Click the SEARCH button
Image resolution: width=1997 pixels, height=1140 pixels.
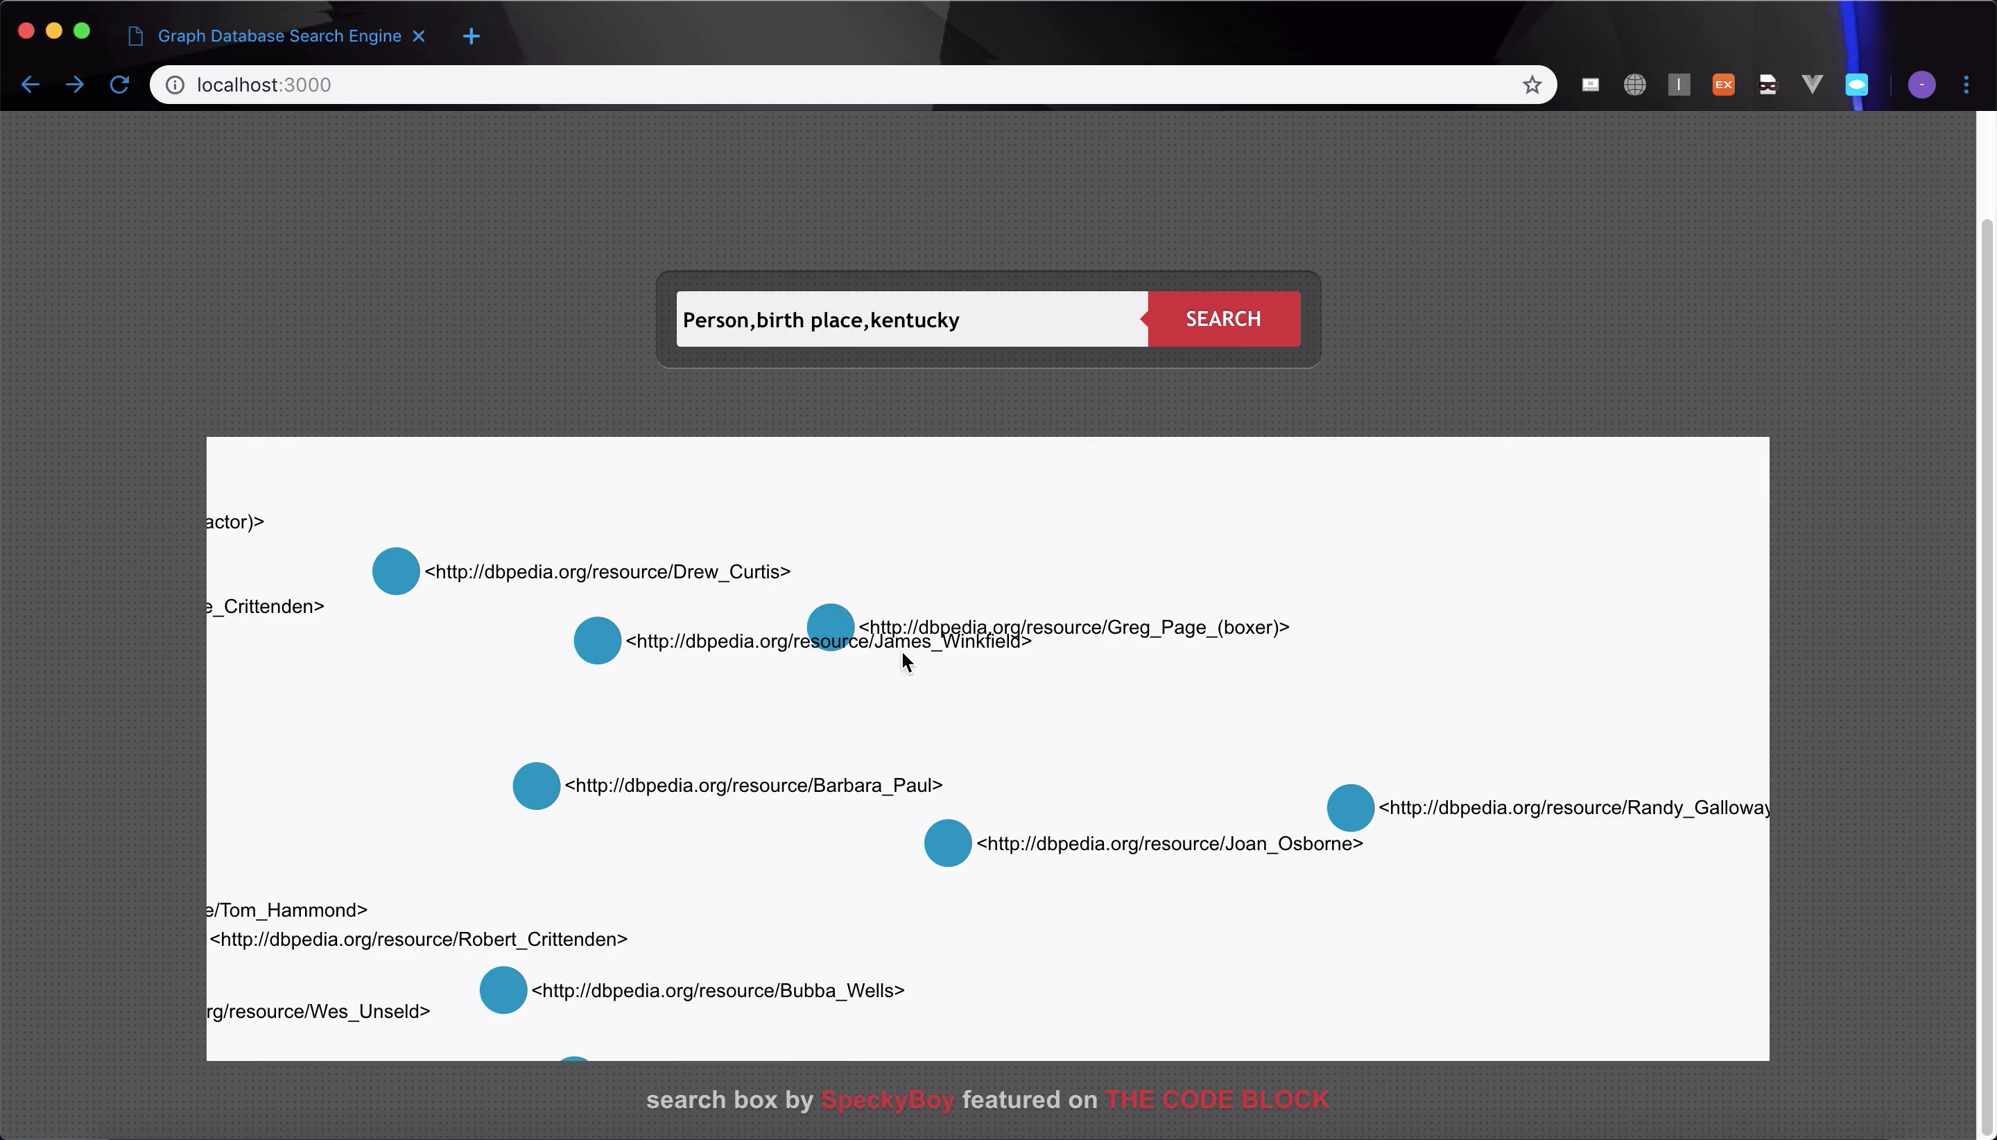point(1223,318)
